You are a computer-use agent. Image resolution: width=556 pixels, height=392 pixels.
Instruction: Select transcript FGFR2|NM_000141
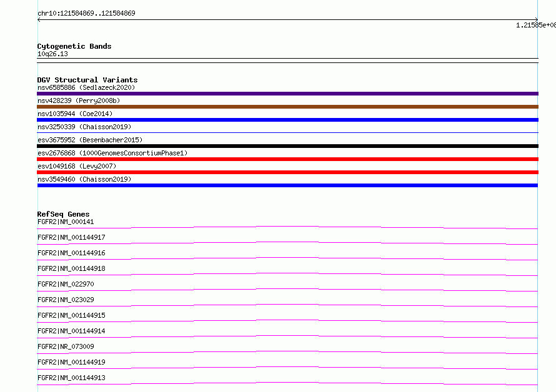tap(66, 222)
